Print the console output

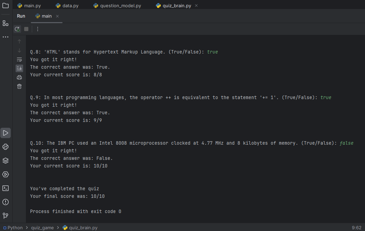point(19,77)
